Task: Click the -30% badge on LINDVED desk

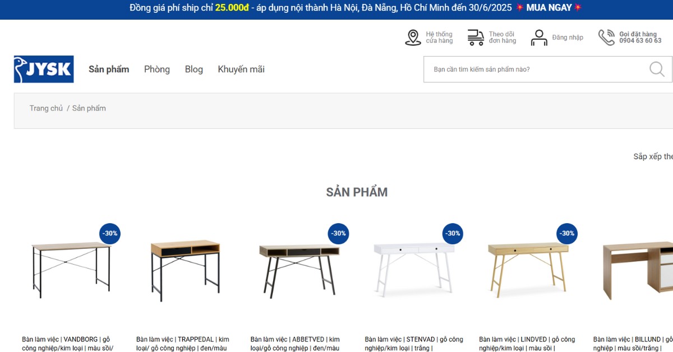Action: click(x=567, y=233)
